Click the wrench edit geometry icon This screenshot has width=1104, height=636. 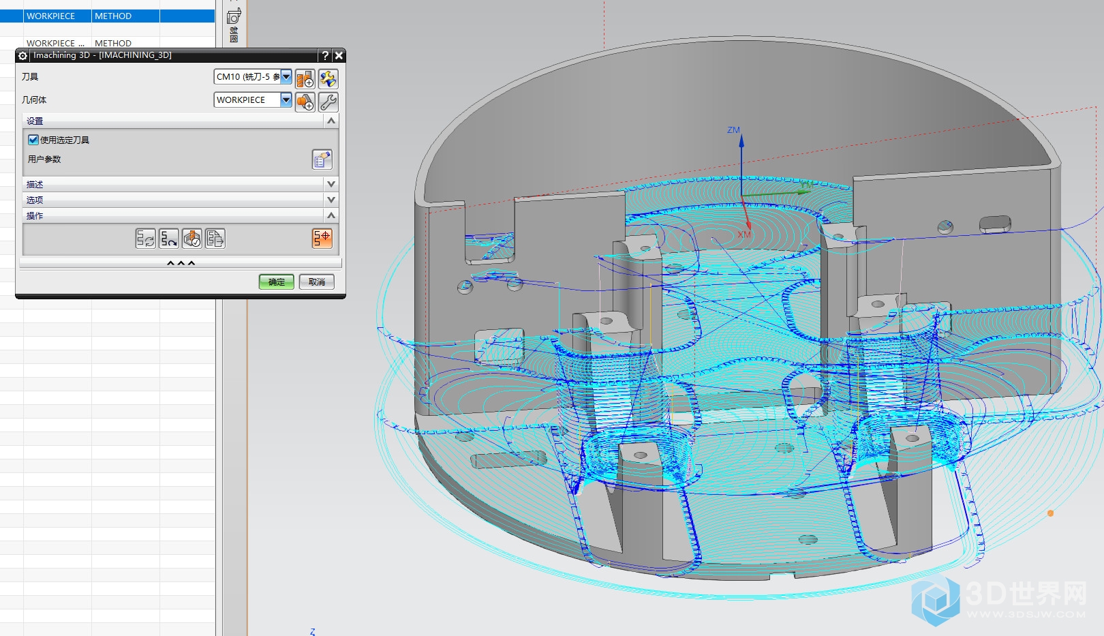328,102
